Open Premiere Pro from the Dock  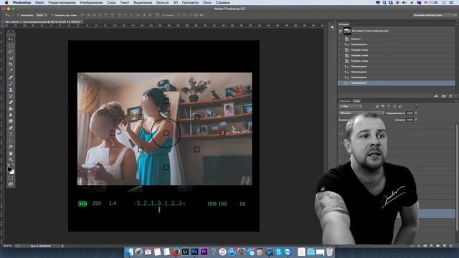tap(204, 252)
